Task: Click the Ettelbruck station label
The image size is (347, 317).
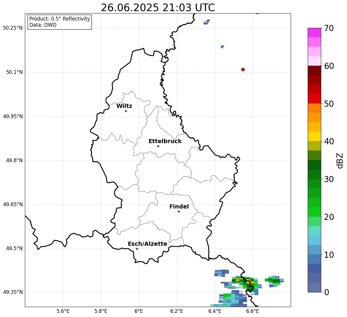Action: pos(165,141)
